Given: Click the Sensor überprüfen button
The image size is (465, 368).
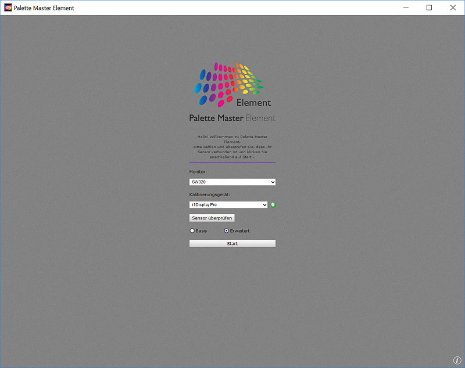Looking at the screenshot, I should 212,218.
